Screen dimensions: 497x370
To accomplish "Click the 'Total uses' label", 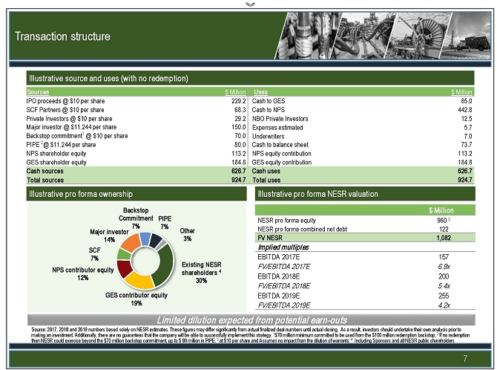I will (x=266, y=180).
